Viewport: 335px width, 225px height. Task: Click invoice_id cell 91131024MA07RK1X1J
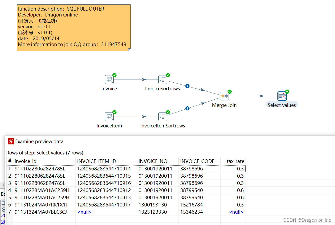44,205
